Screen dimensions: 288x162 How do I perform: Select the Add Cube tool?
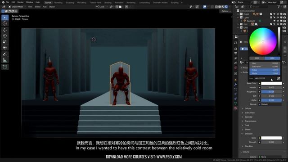click(x=5, y=67)
